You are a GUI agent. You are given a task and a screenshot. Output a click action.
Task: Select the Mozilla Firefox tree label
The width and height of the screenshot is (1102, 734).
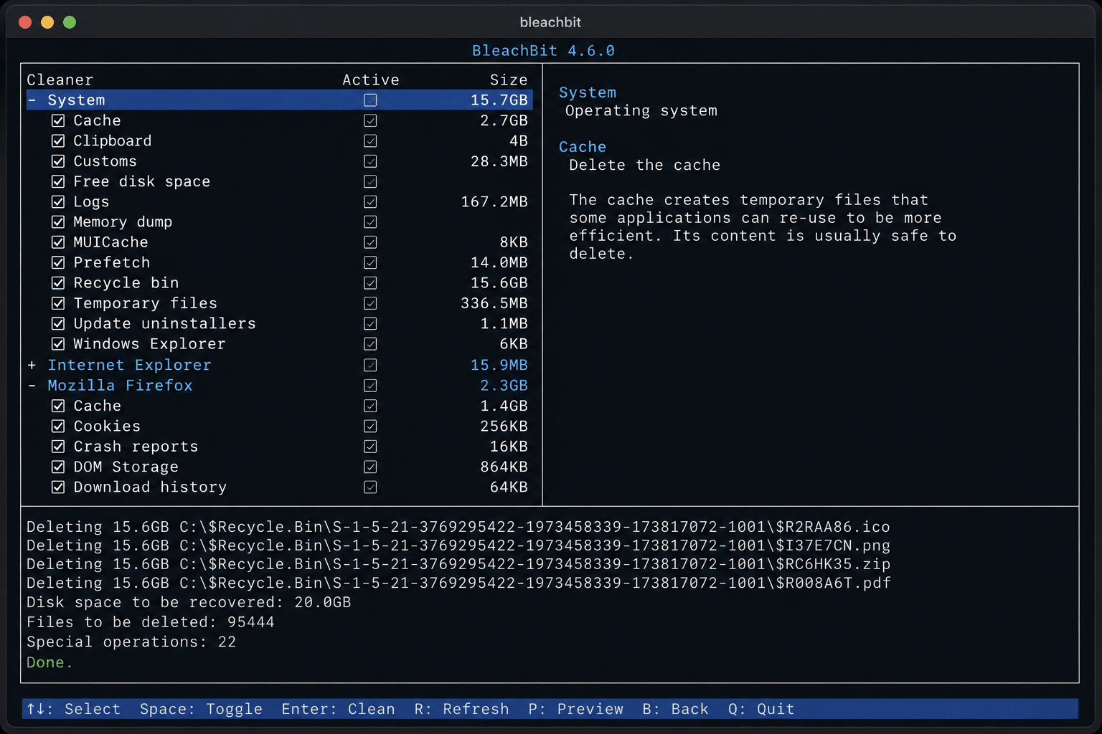pyautogui.click(x=120, y=386)
